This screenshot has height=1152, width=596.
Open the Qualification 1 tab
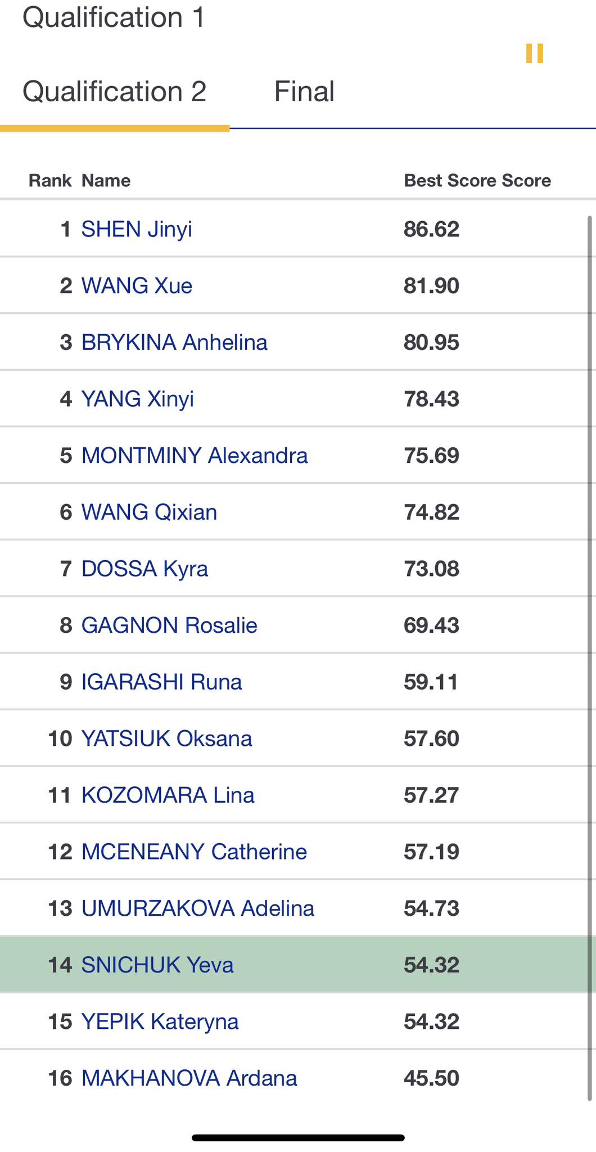[x=114, y=17]
